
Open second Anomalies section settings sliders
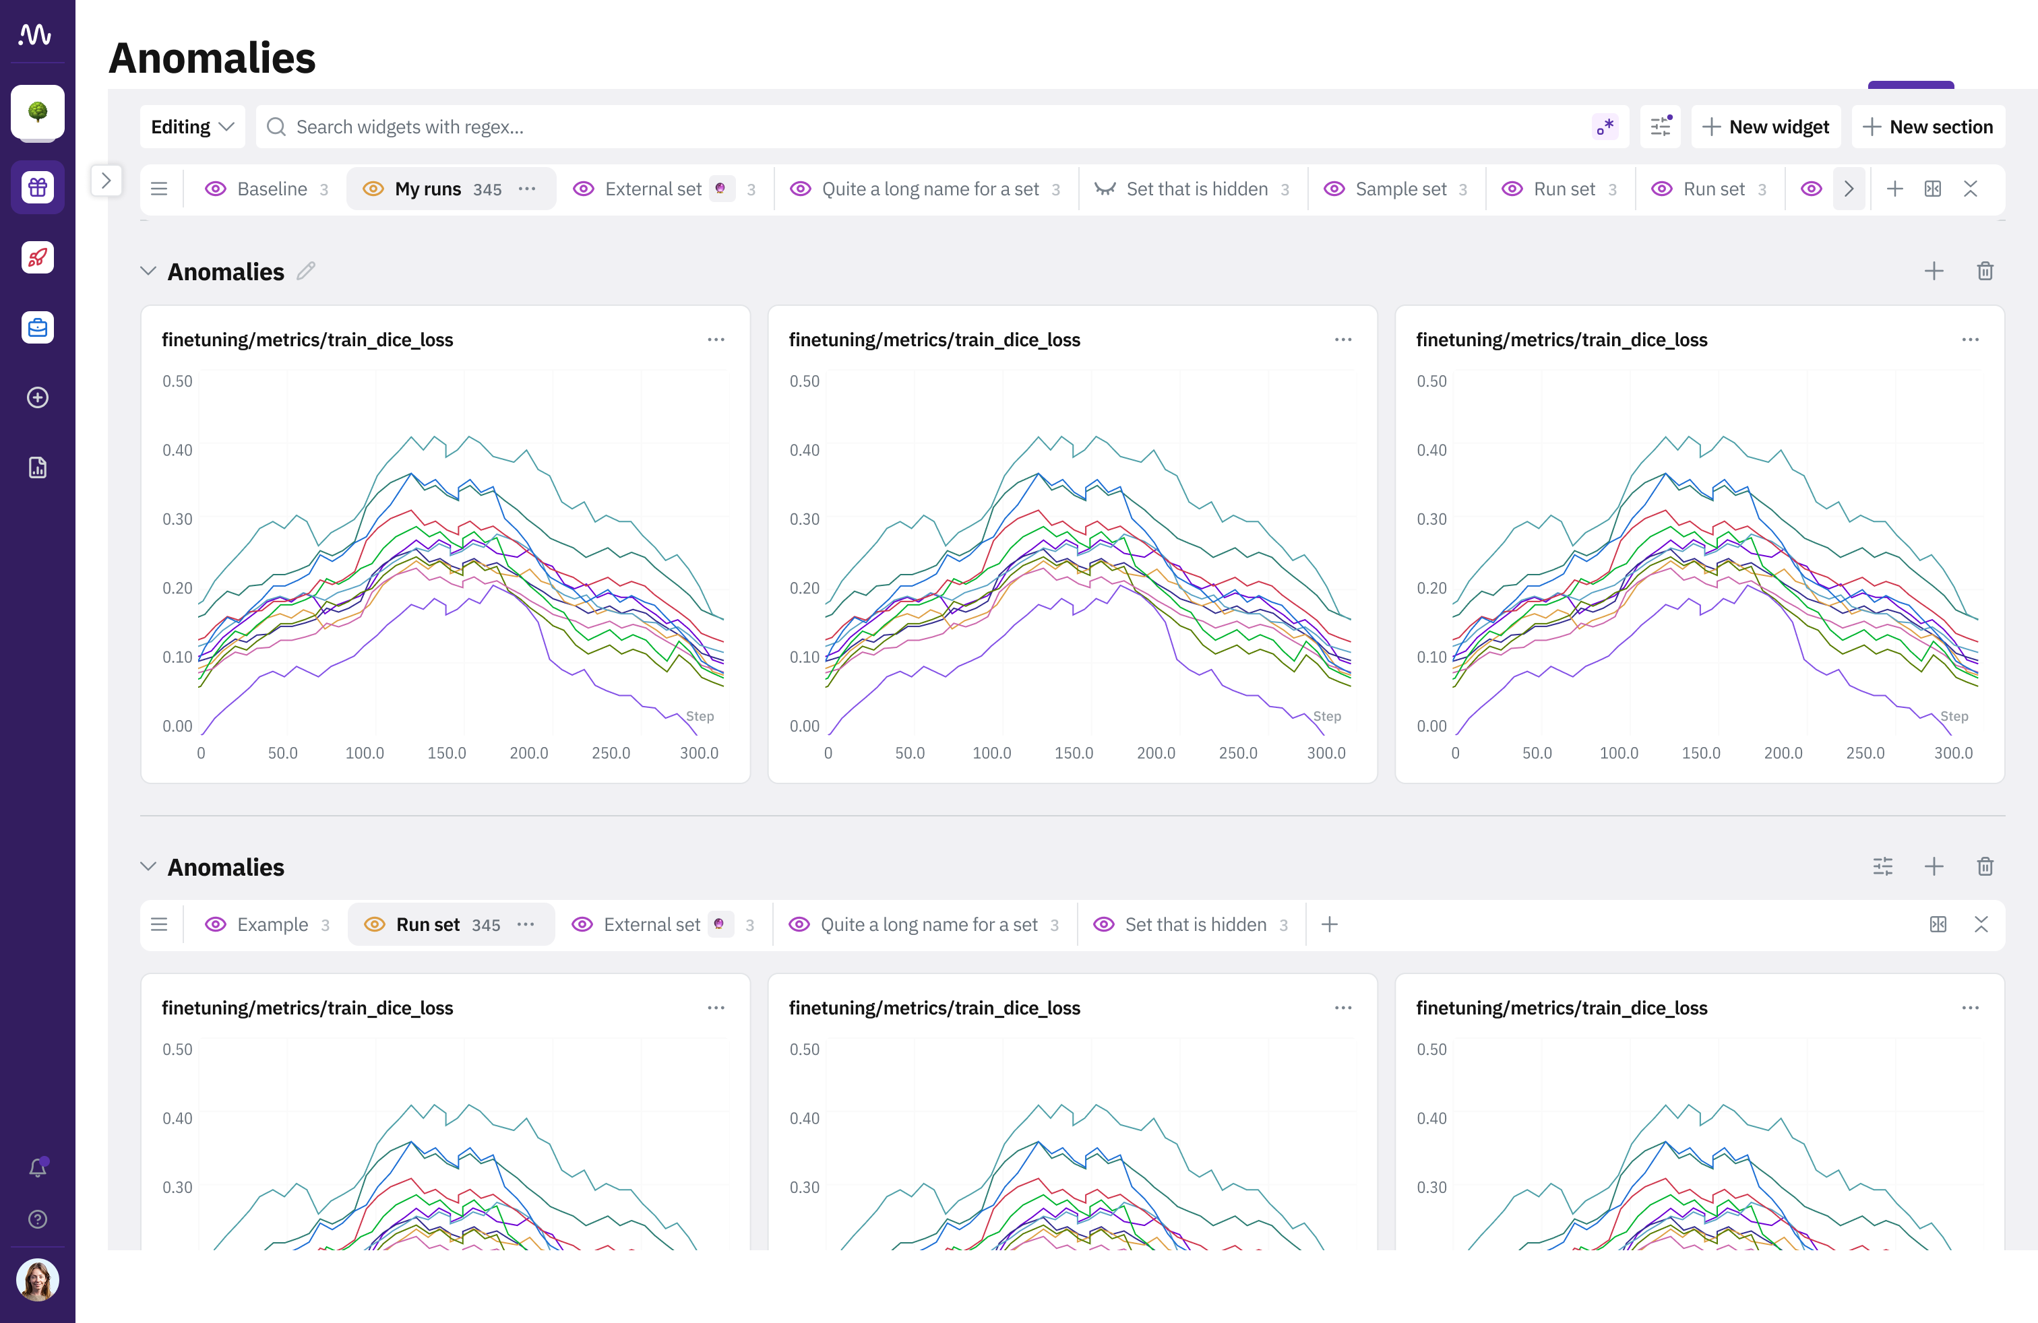tap(1883, 867)
